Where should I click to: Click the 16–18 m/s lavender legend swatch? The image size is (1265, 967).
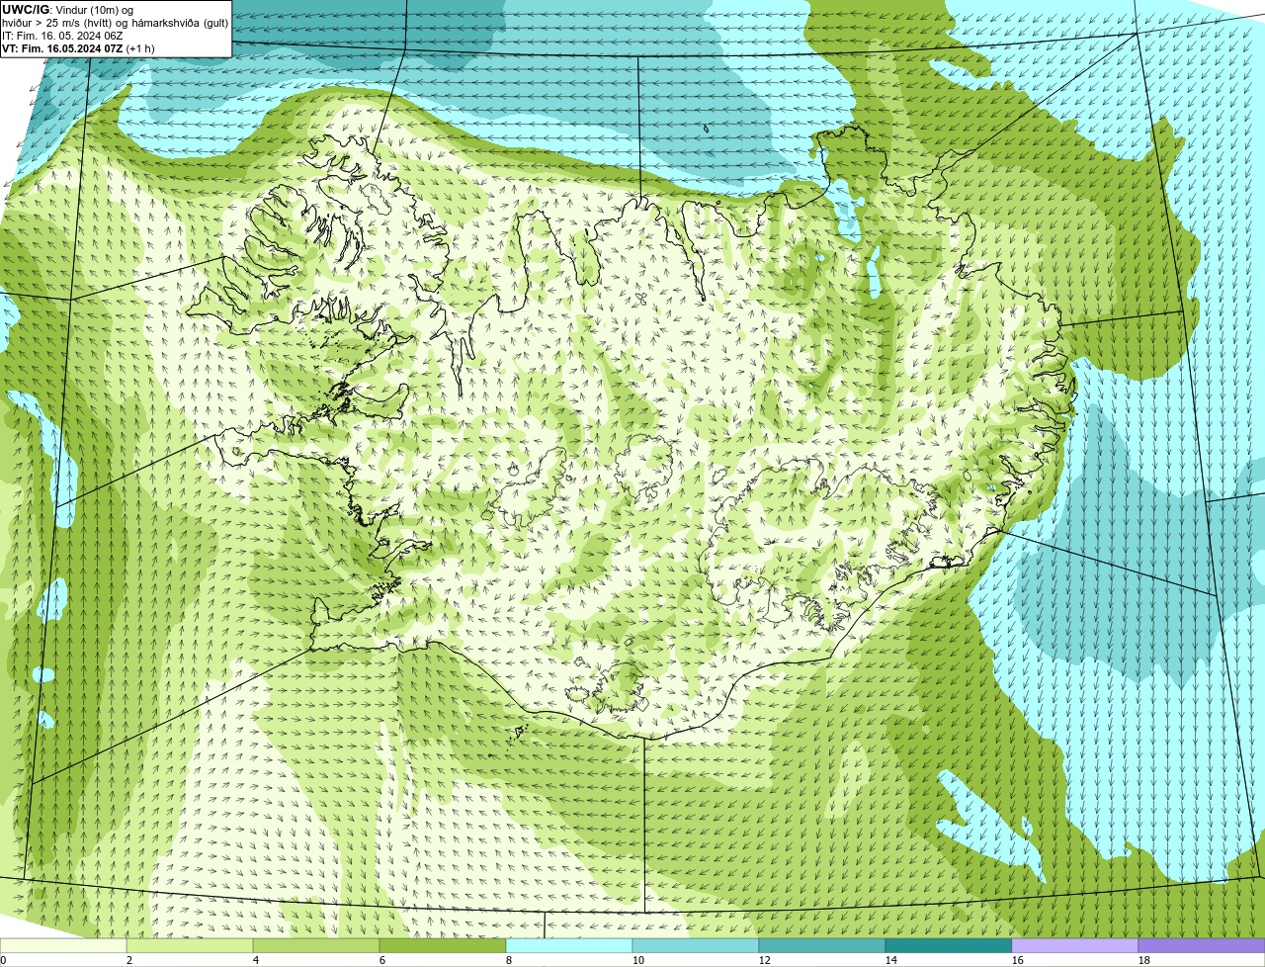tap(1075, 946)
